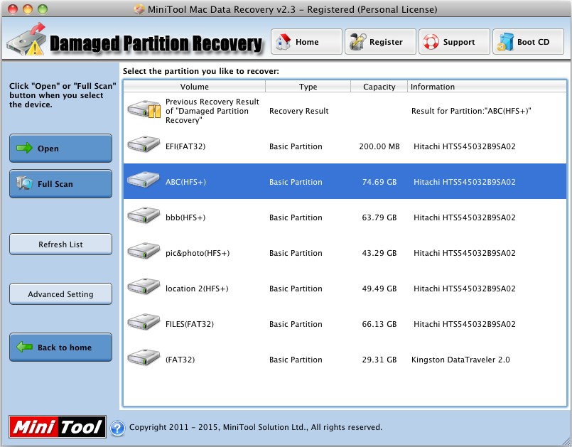Click the 29.31 GB capacity cell
Viewport: 572px width, 447px height.
coord(379,360)
